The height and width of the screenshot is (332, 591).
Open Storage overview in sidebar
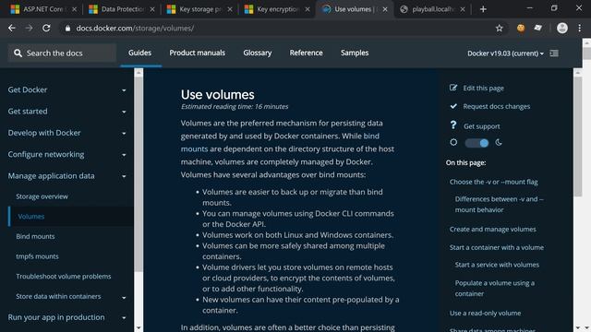pos(42,196)
